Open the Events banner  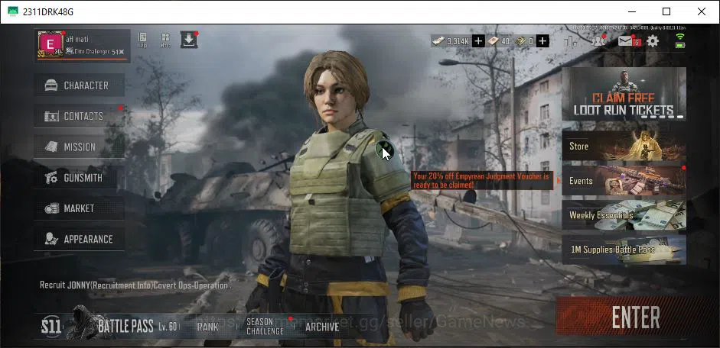[624, 180]
